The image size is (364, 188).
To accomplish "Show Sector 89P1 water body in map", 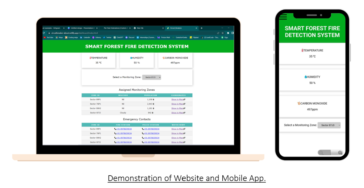I will 178,129.
